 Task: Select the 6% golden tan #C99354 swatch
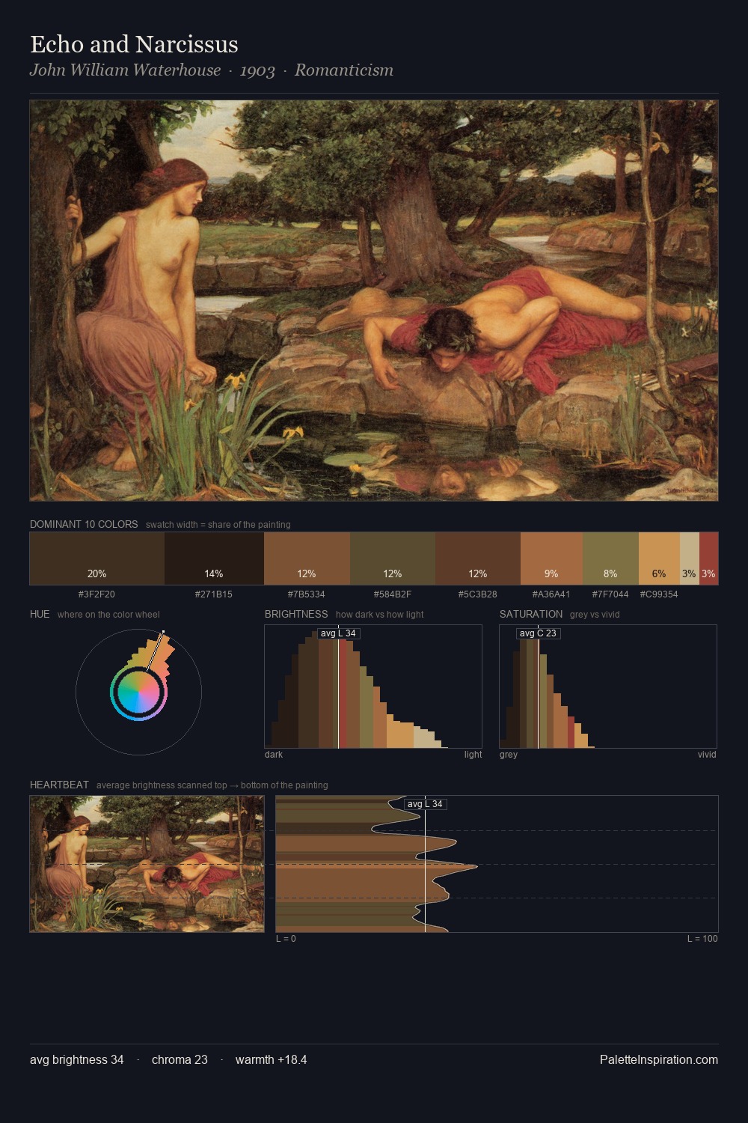click(x=659, y=559)
